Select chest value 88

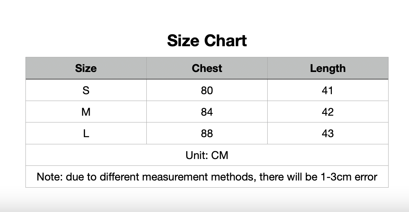(207, 134)
